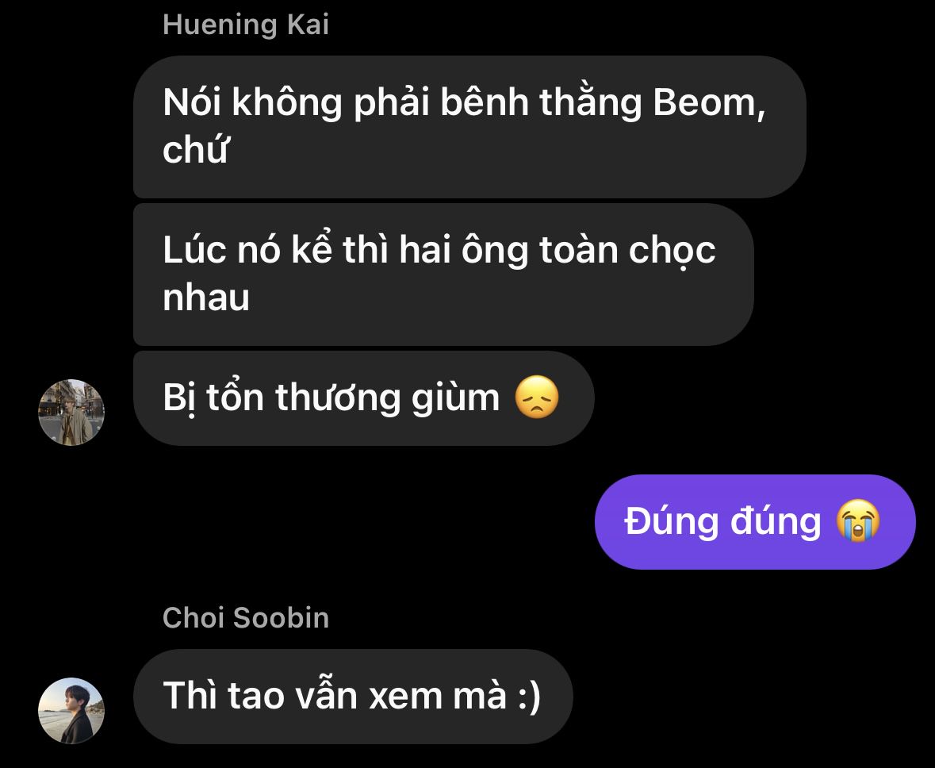Select message 'Nói không phải bênh thằng Beom'

(470, 126)
